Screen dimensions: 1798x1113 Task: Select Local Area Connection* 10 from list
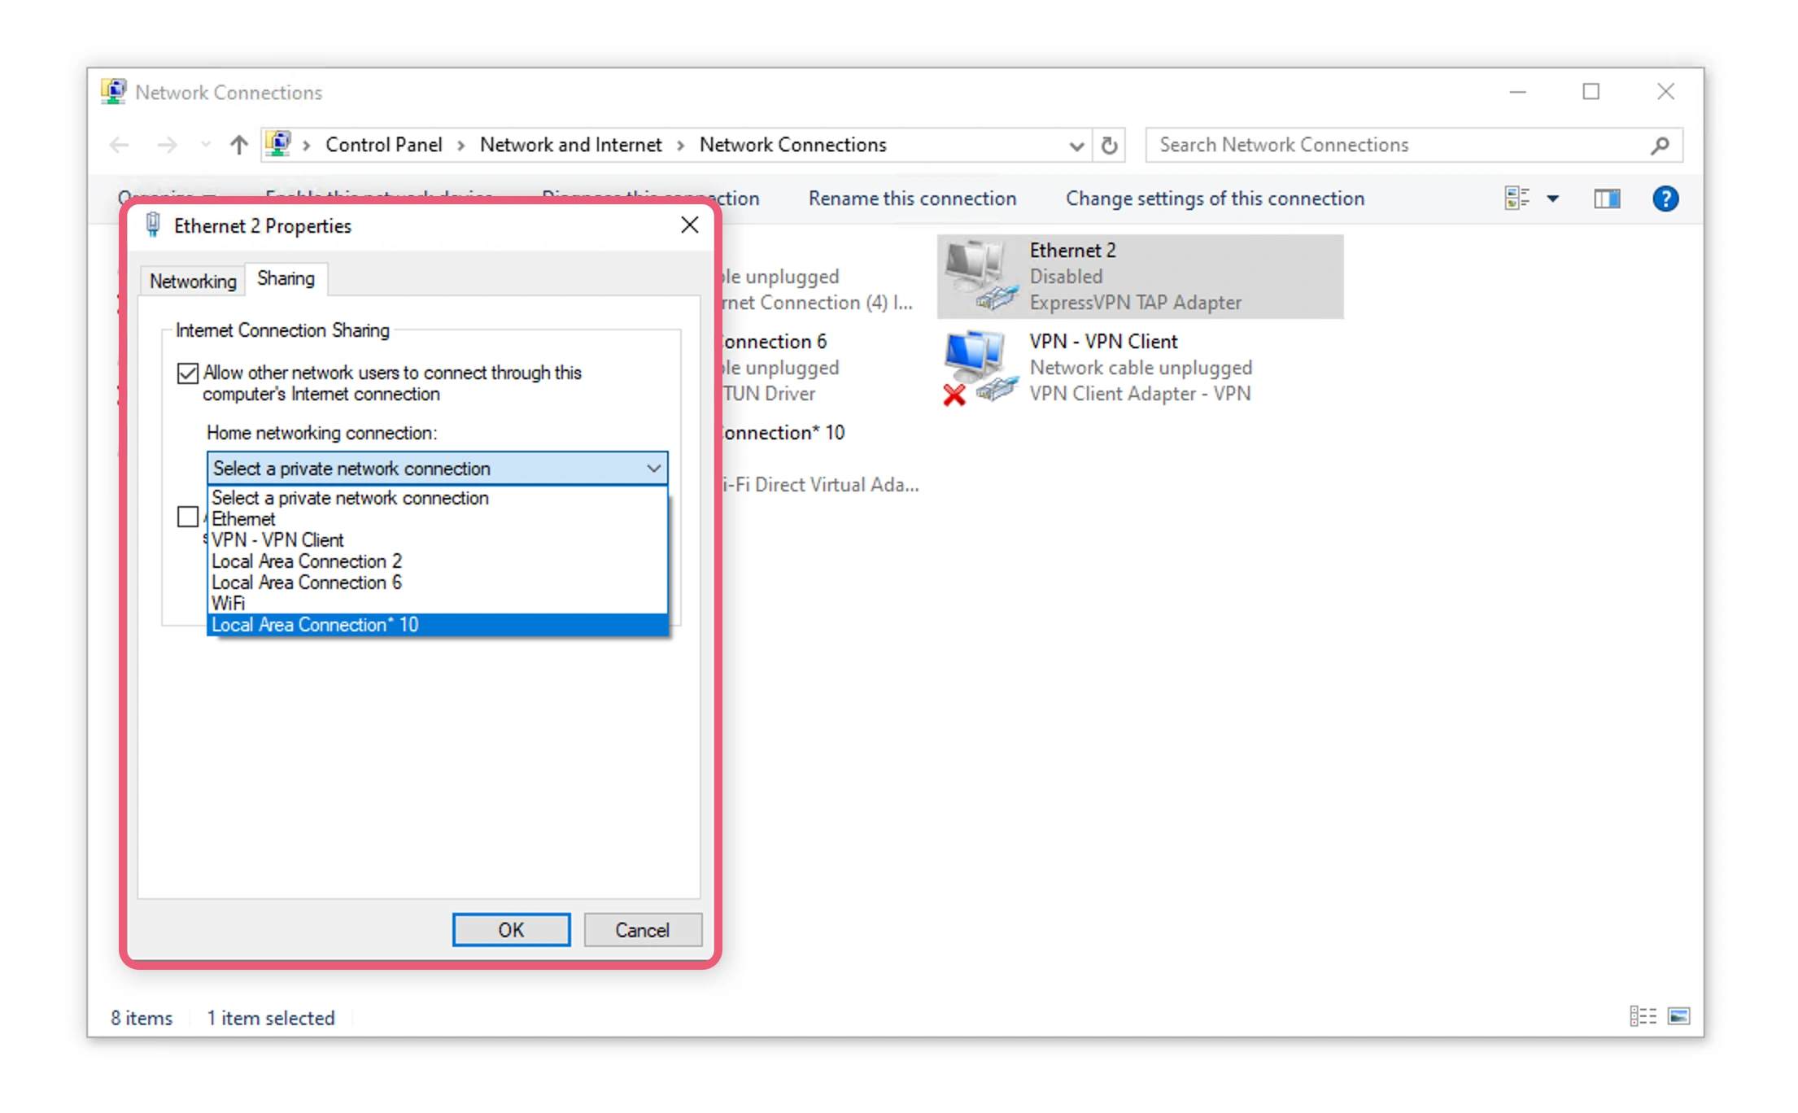point(315,625)
